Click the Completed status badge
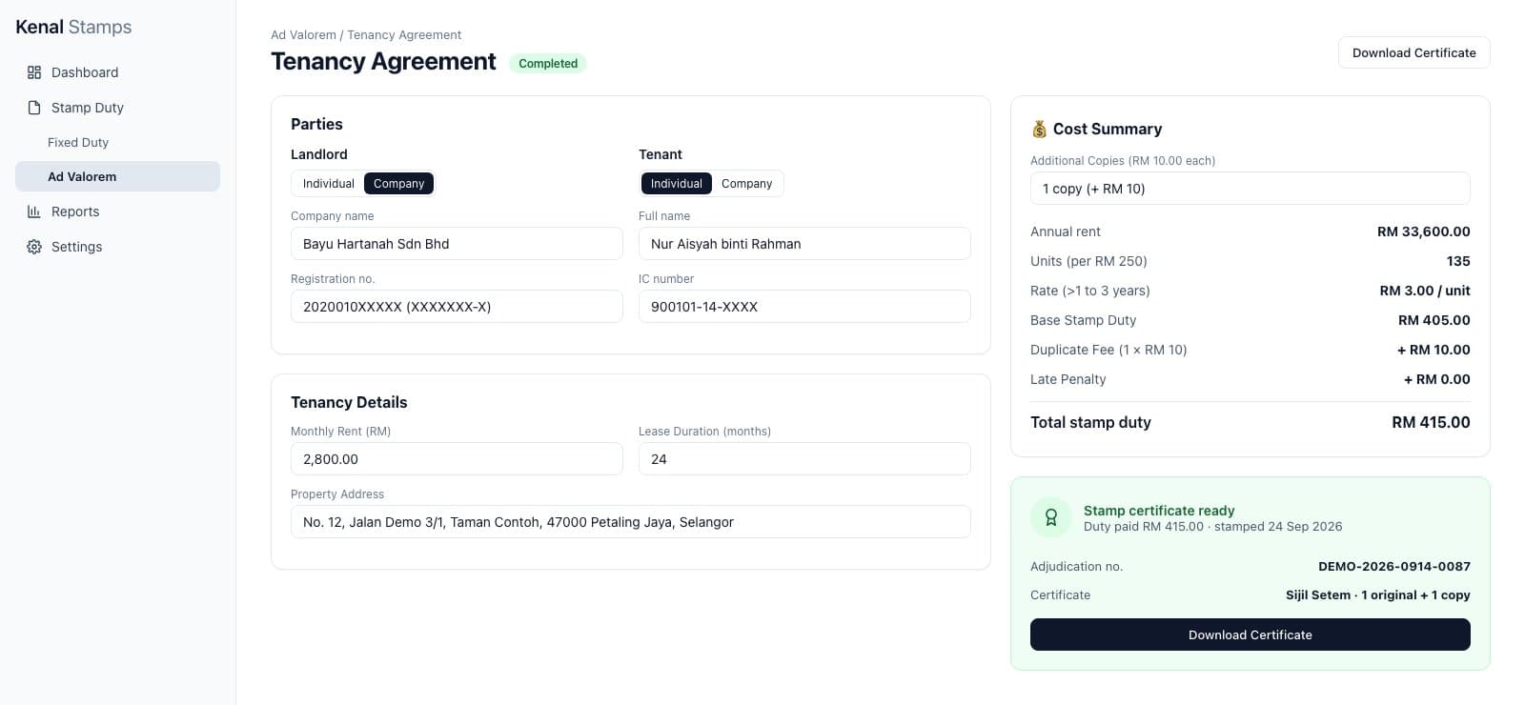The image size is (1525, 705). pyautogui.click(x=548, y=64)
